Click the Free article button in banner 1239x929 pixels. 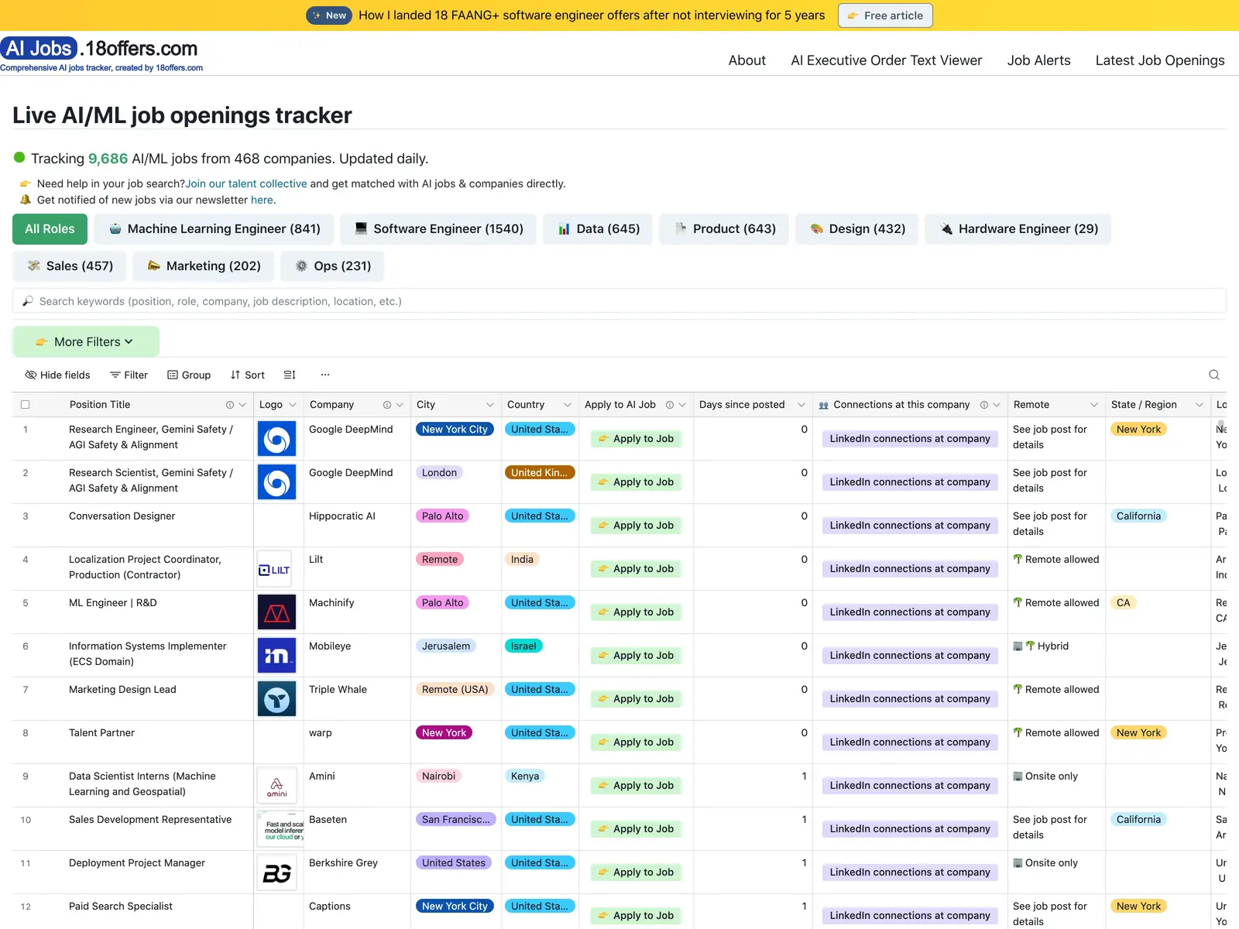click(885, 15)
